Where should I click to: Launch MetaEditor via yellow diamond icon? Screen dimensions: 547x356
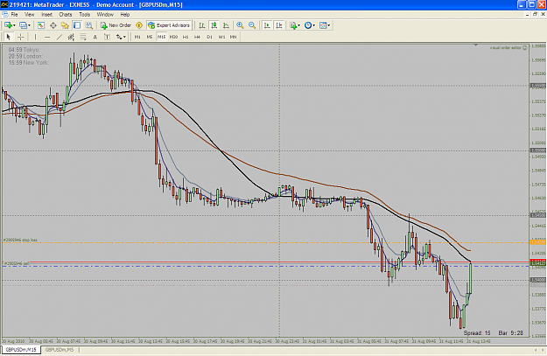tap(139, 25)
